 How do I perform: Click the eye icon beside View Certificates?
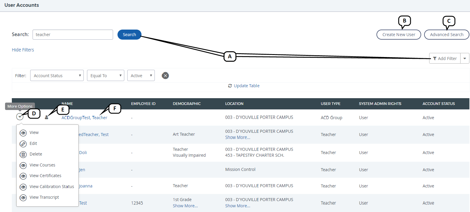click(23, 176)
